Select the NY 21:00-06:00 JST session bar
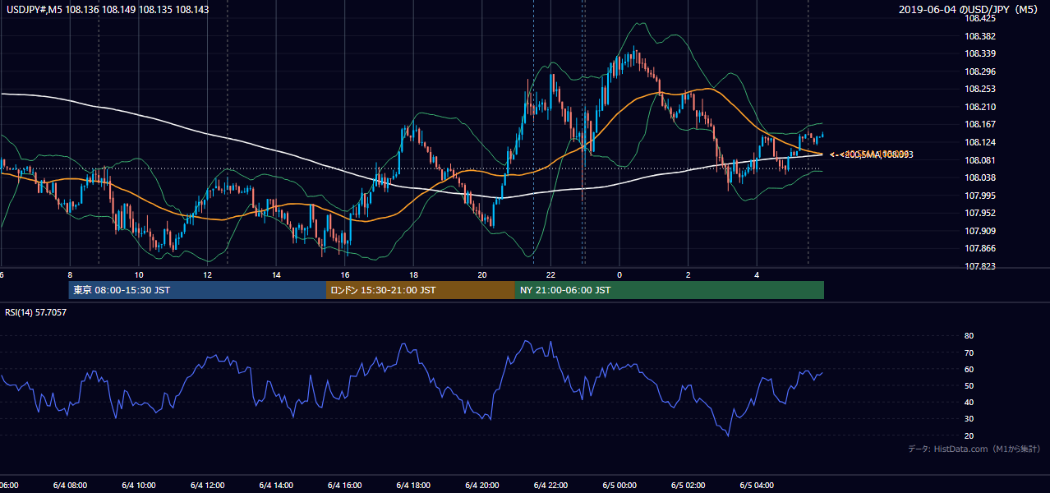Image resolution: width=1050 pixels, height=493 pixels. pos(670,290)
